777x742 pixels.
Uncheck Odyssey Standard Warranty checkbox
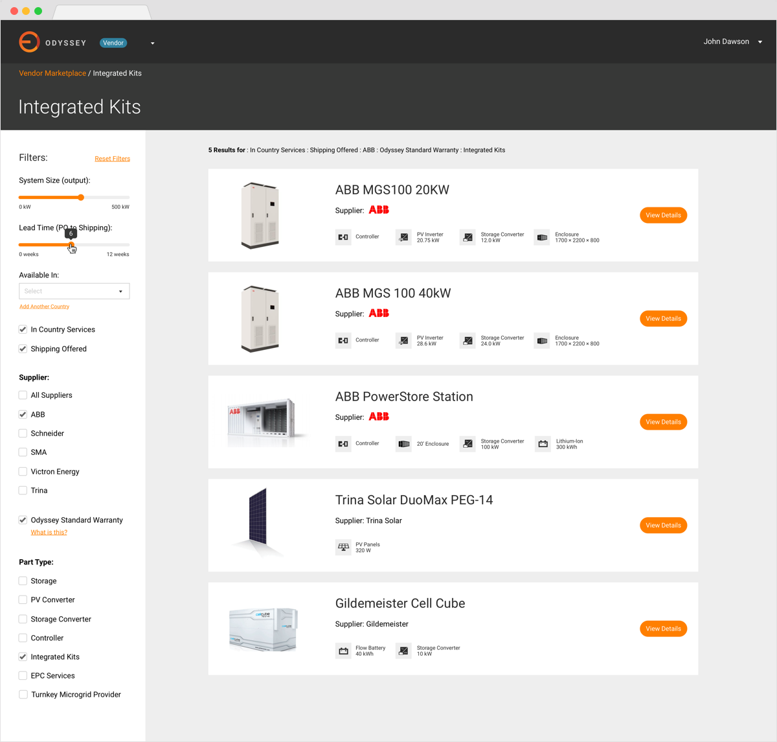coord(23,520)
